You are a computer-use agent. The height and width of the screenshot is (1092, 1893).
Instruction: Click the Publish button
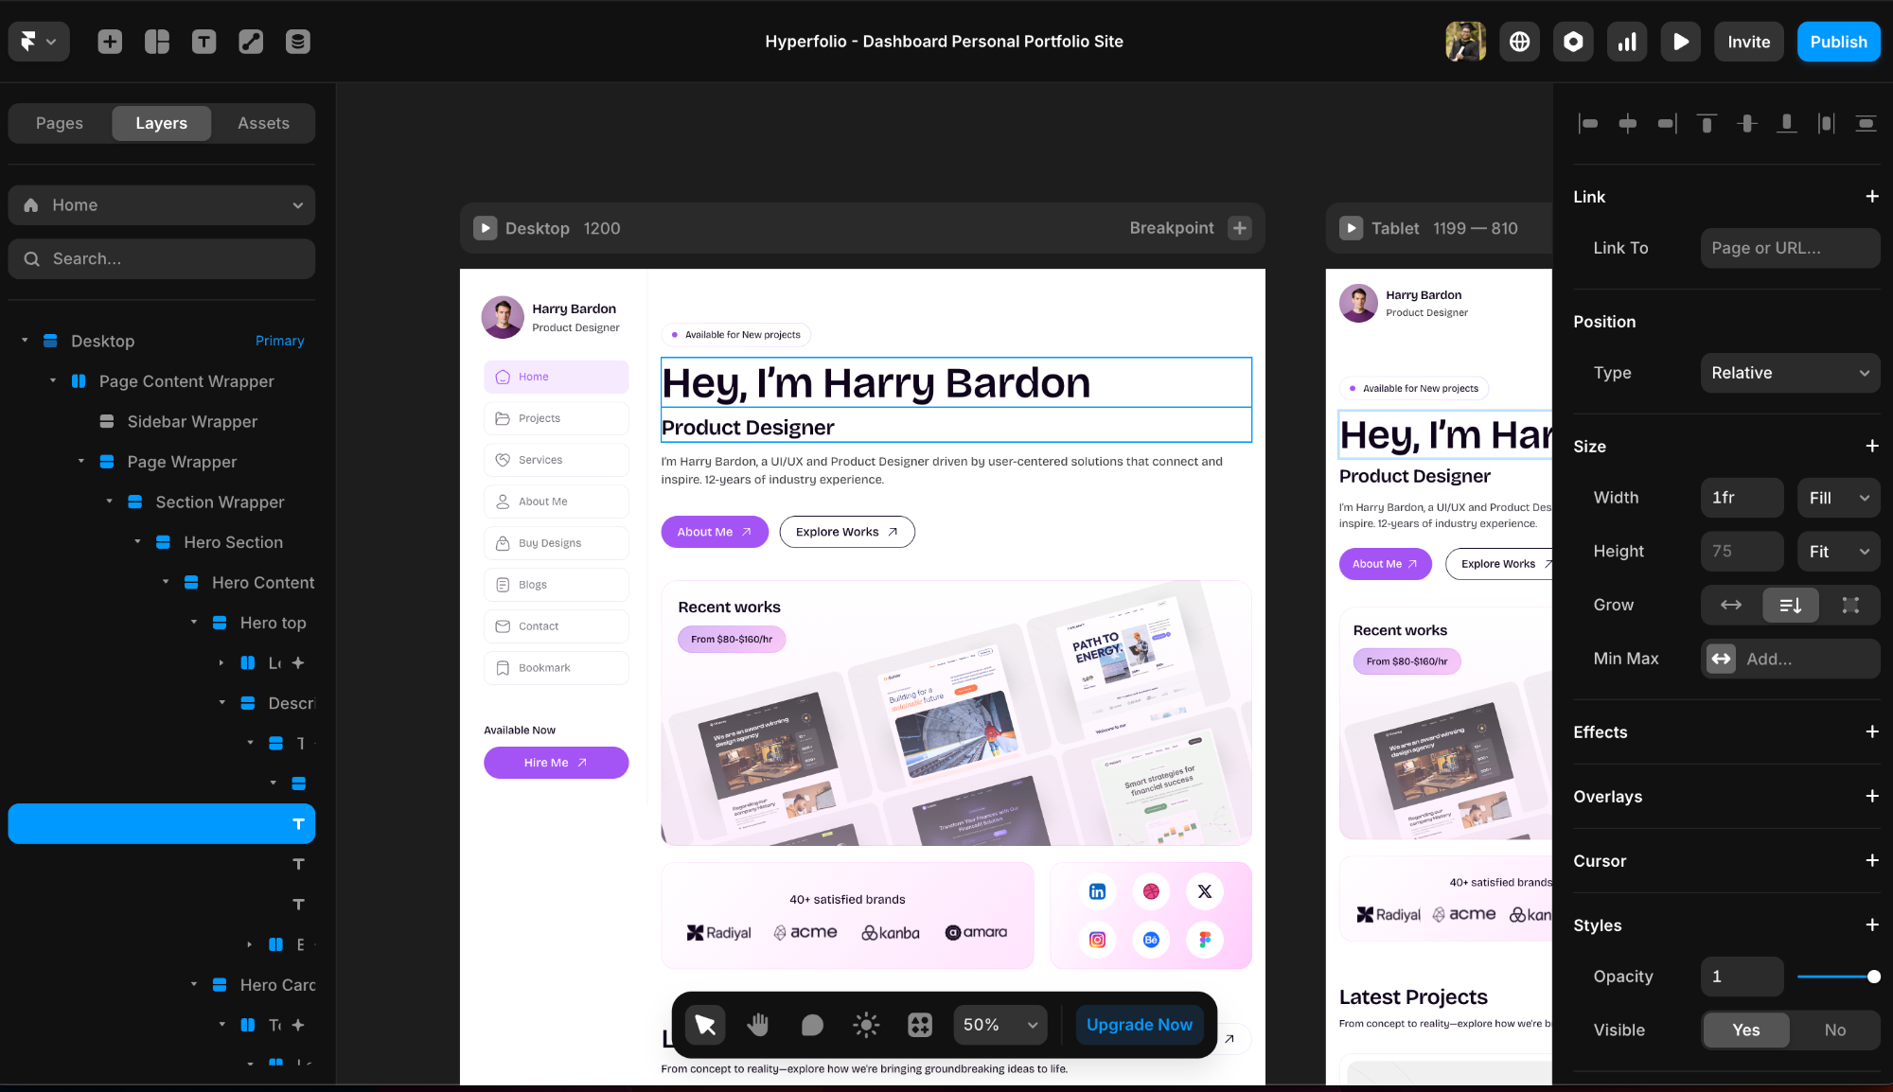pos(1837,42)
